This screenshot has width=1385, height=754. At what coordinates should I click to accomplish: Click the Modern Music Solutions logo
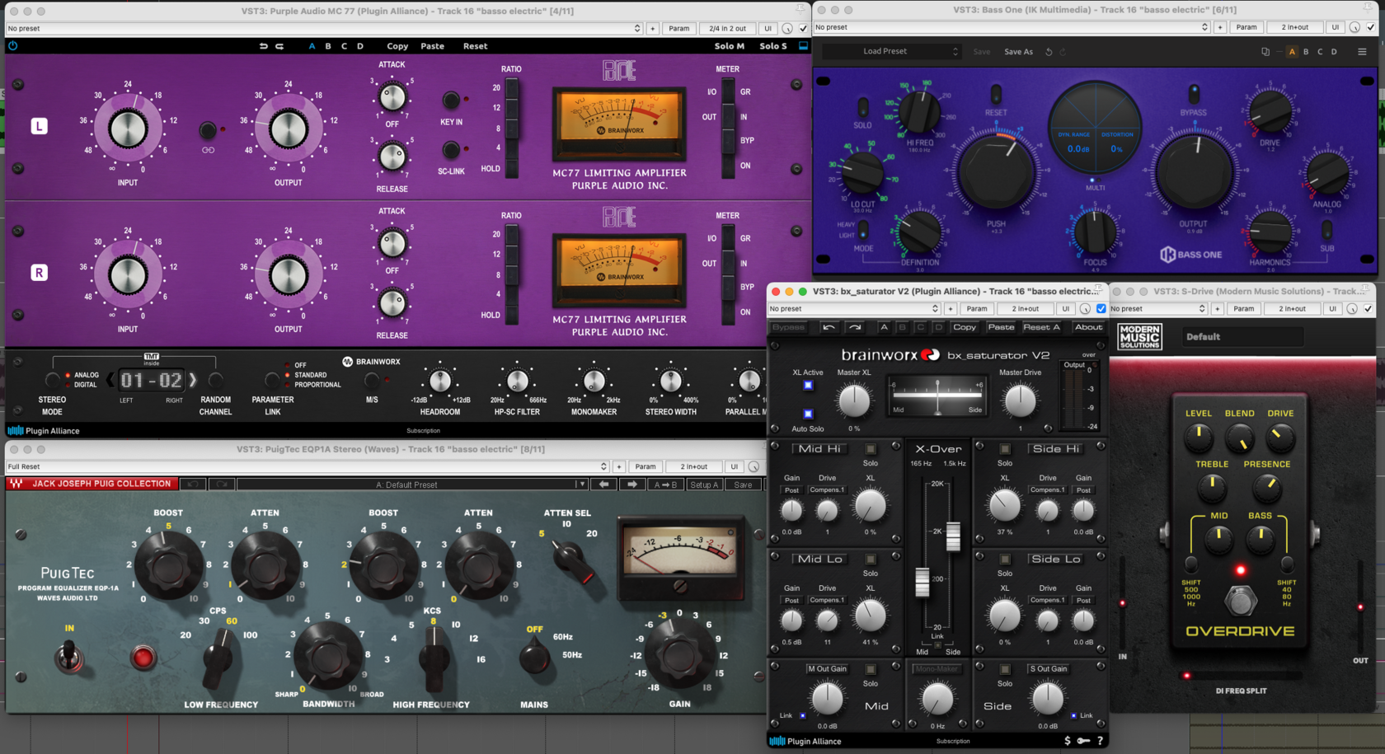click(x=1139, y=337)
